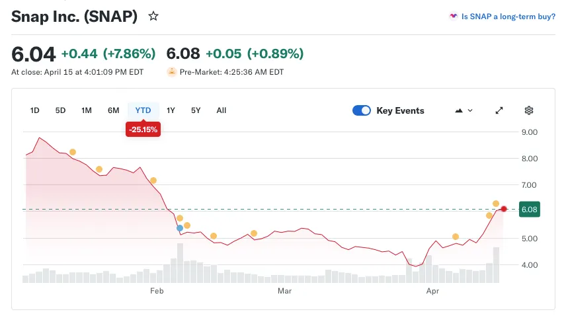
Task: Open "Is SNAP a long-term buy?" link
Action: point(508,17)
